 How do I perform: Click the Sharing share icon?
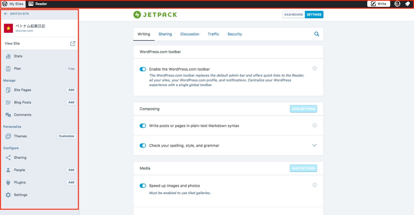[x=8, y=158]
